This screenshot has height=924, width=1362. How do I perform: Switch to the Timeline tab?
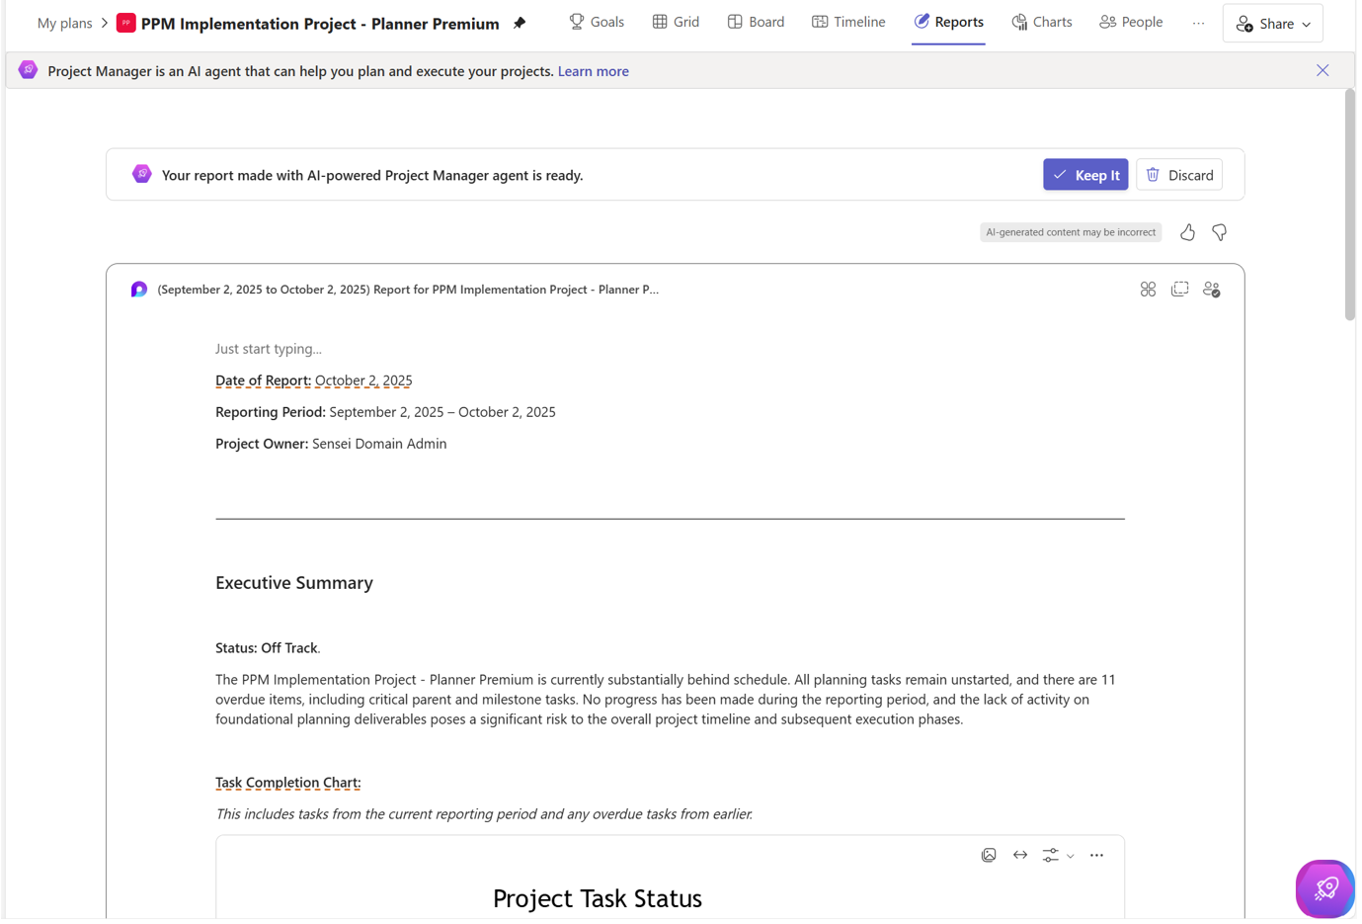tap(848, 22)
